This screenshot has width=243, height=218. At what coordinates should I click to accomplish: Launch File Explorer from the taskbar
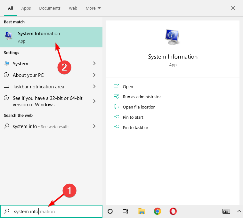click(x=142, y=211)
